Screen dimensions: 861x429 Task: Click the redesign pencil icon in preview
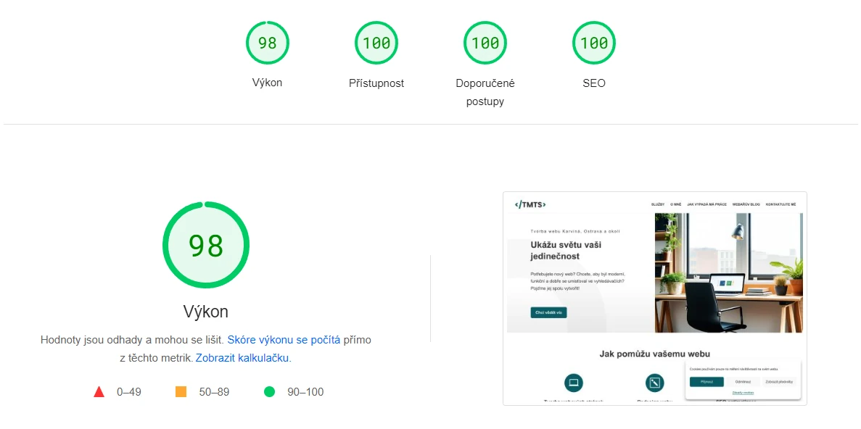pyautogui.click(x=654, y=383)
